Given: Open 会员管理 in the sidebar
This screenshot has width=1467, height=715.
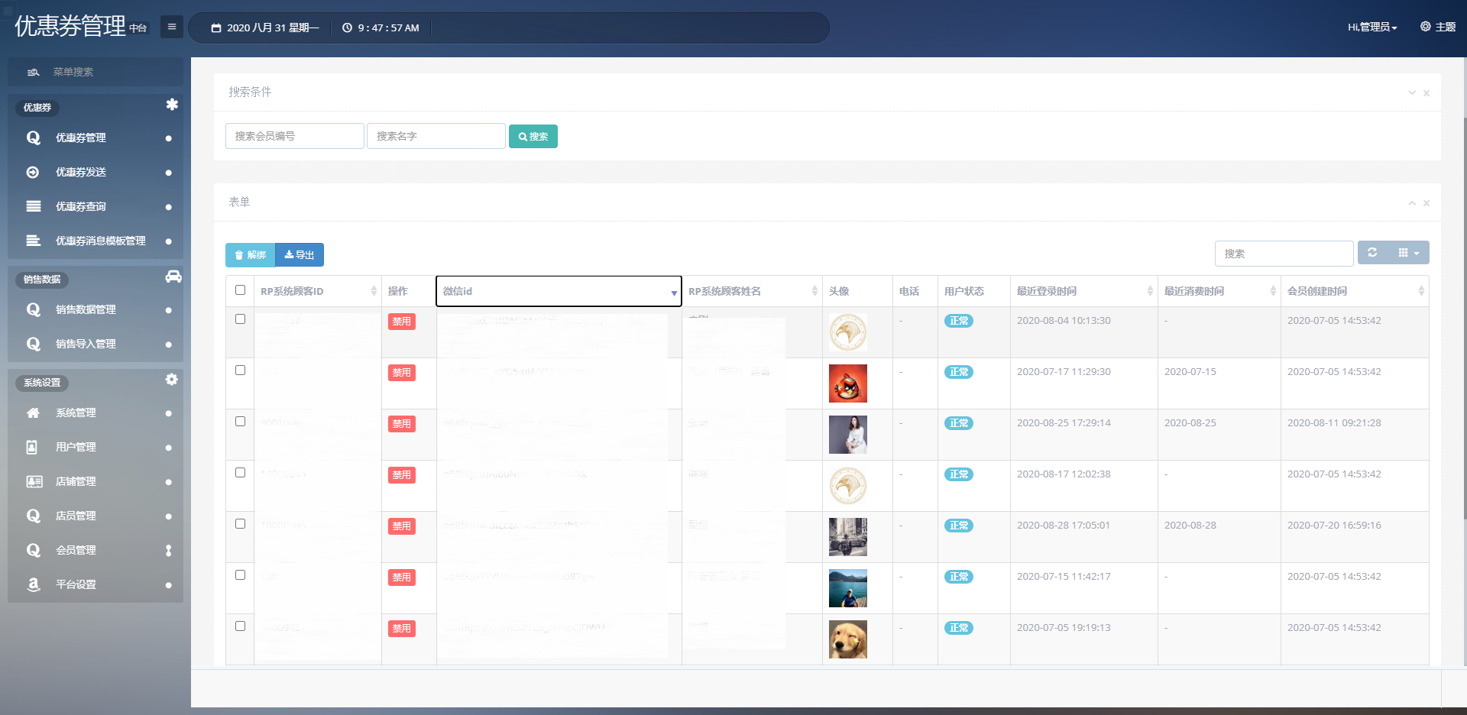Looking at the screenshot, I should click(76, 551).
